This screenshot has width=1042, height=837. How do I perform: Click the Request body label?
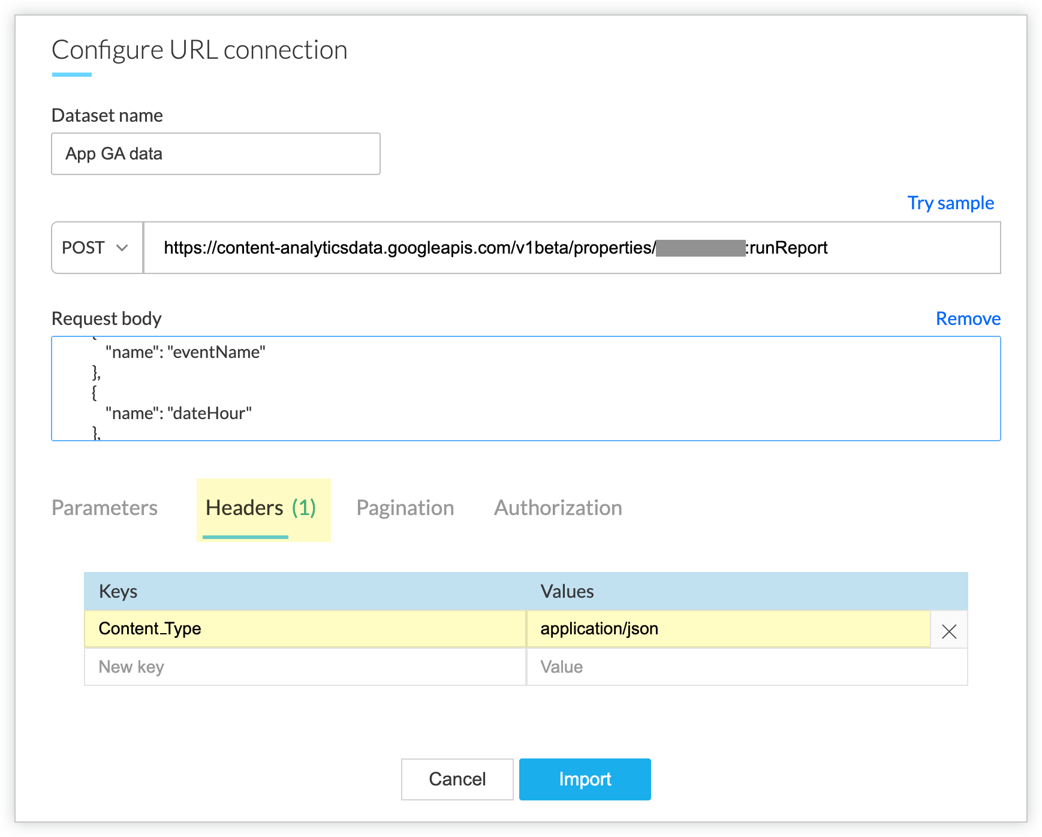coord(107,318)
